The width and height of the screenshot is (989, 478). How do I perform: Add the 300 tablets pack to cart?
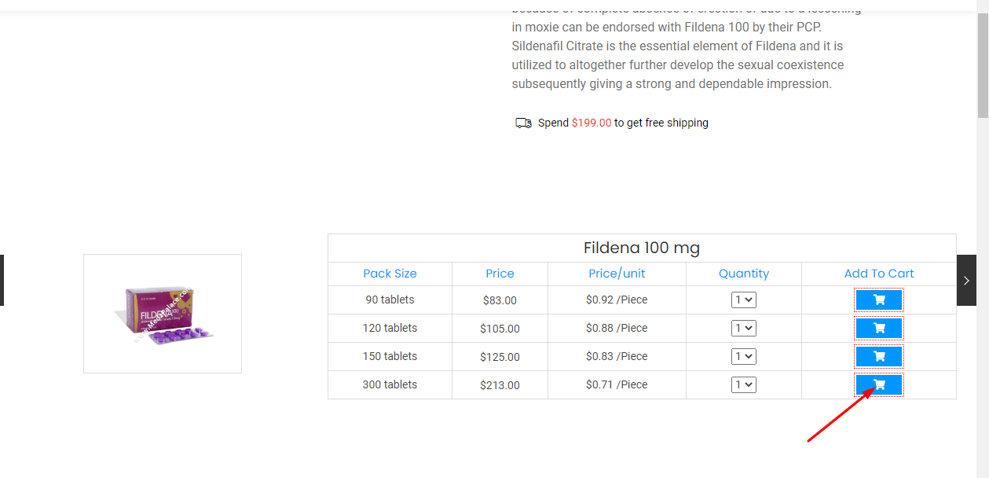point(879,384)
